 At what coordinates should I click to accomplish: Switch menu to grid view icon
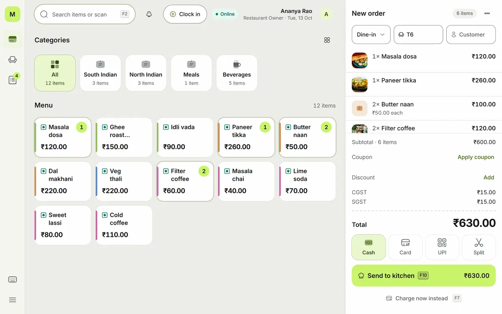[327, 40]
